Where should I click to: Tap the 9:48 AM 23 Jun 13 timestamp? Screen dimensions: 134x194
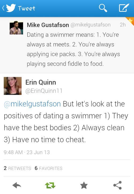point(27,152)
